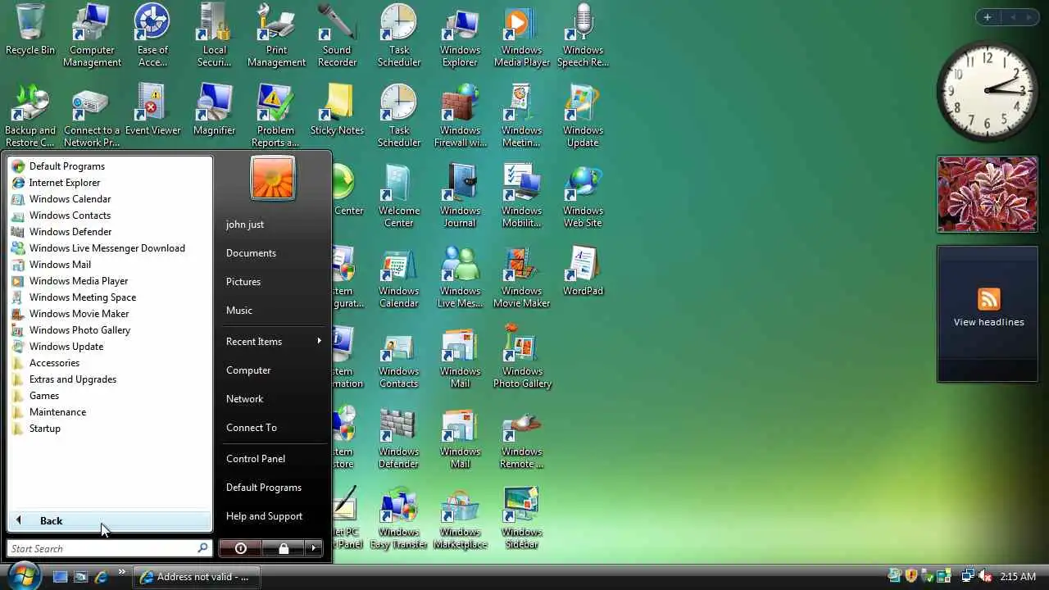
Task: View headlines in RSS feed gadget
Action: click(988, 322)
